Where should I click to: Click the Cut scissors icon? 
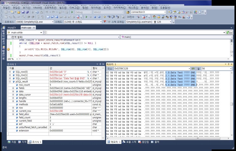point(33,12)
